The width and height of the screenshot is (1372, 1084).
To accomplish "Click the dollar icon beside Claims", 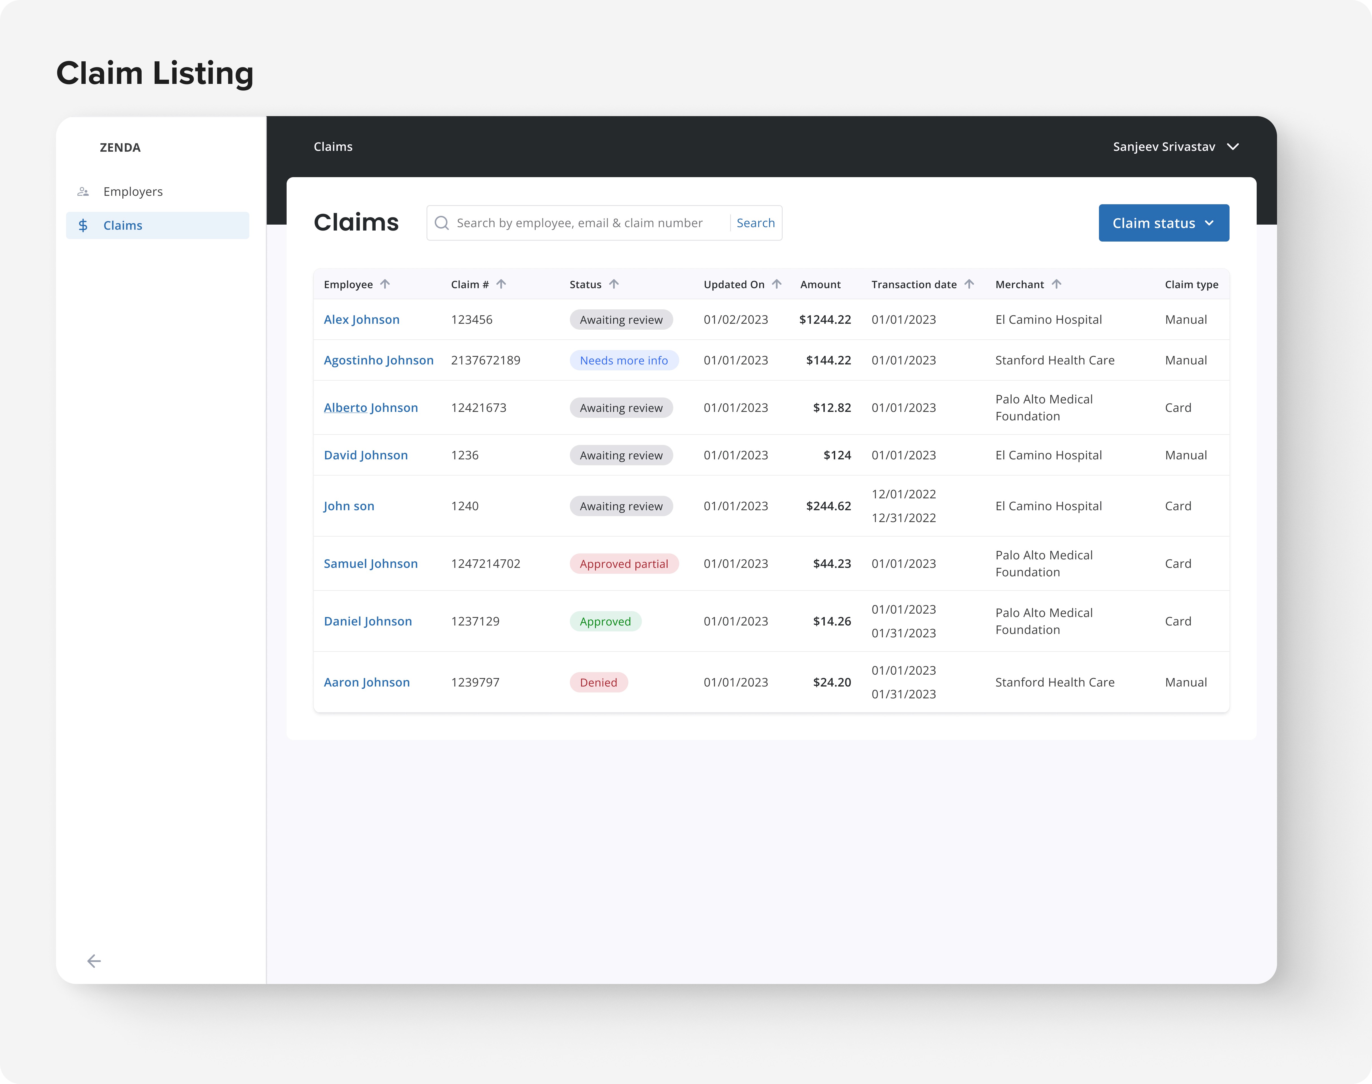I will pos(83,225).
